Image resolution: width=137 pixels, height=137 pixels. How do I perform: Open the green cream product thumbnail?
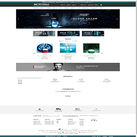click(x=91, y=48)
